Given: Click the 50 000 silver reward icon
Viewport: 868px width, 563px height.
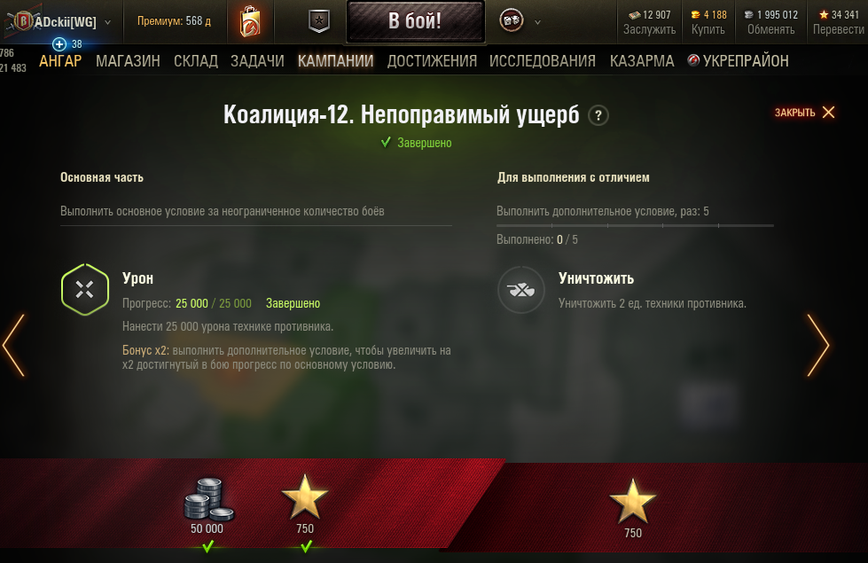Looking at the screenshot, I should point(207,499).
